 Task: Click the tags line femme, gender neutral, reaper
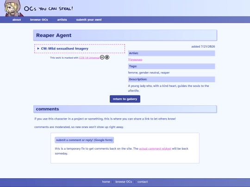click(149, 72)
